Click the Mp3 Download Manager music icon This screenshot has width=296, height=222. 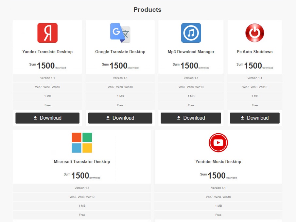pos(191,33)
